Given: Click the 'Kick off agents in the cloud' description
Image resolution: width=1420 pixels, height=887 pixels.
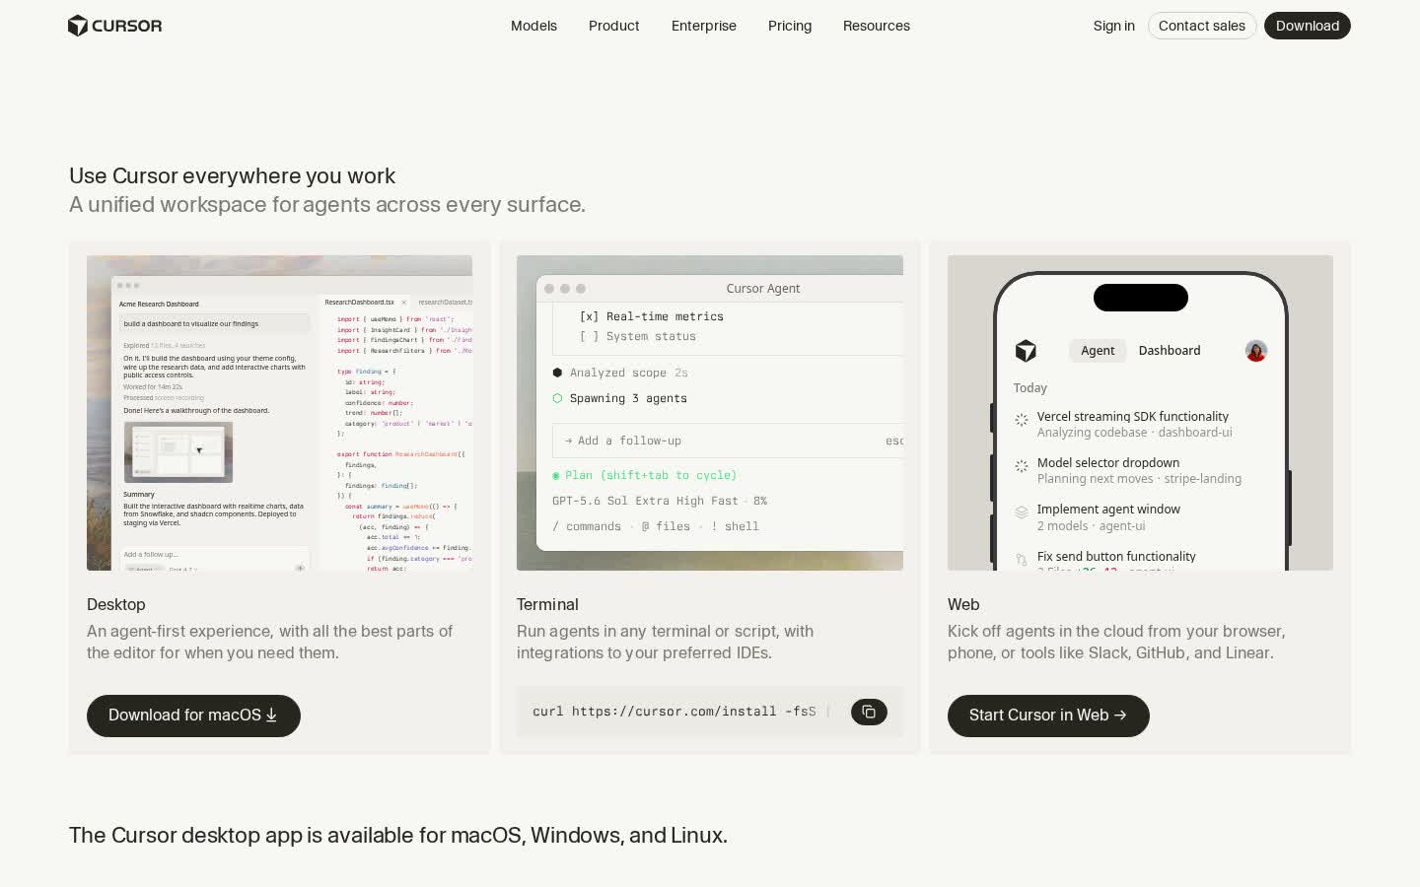Looking at the screenshot, I should 1116,642.
